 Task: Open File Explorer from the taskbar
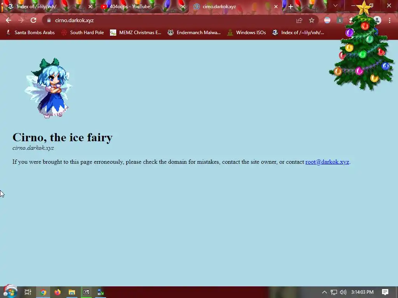click(x=72, y=292)
